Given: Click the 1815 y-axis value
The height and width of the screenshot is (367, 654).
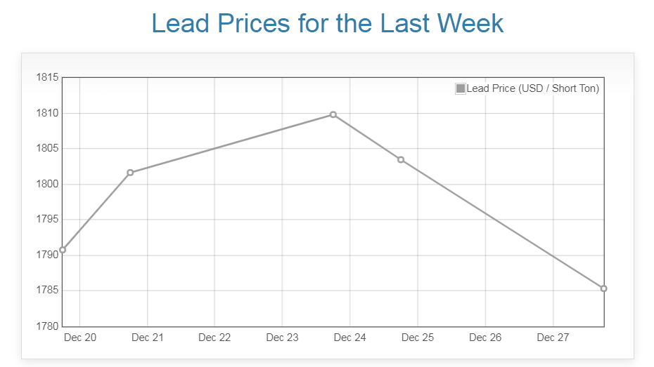Looking at the screenshot, I should [47, 77].
